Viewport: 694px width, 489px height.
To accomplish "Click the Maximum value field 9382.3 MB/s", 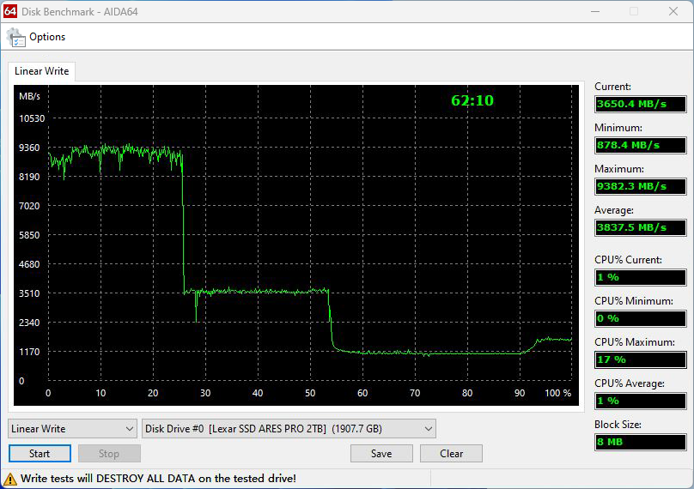I will point(640,186).
